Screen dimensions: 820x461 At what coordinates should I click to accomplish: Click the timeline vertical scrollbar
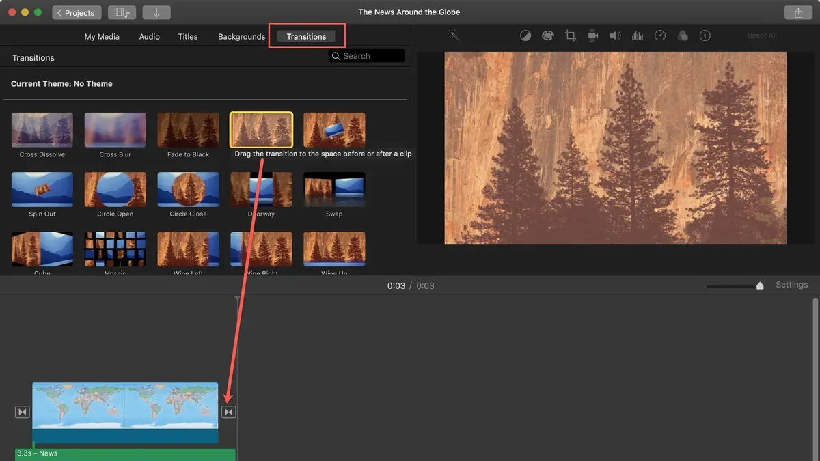[815, 379]
